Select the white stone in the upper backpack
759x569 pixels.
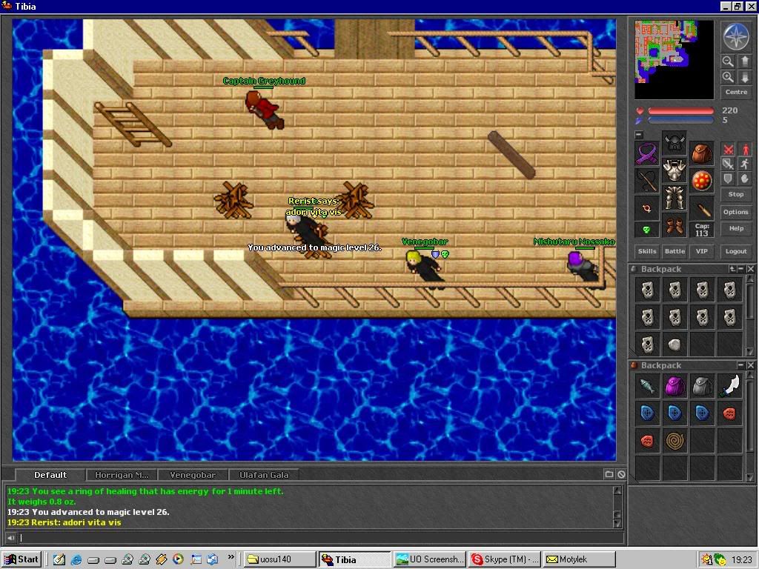pos(675,345)
